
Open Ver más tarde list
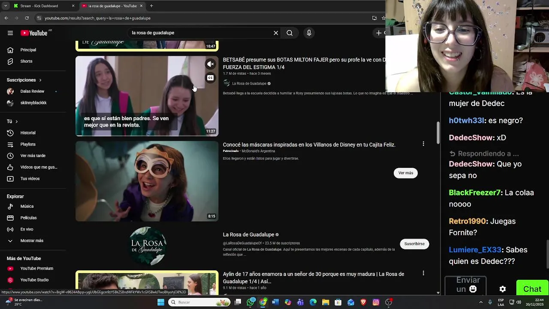click(x=33, y=156)
